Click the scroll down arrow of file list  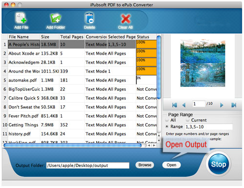pos(159,140)
